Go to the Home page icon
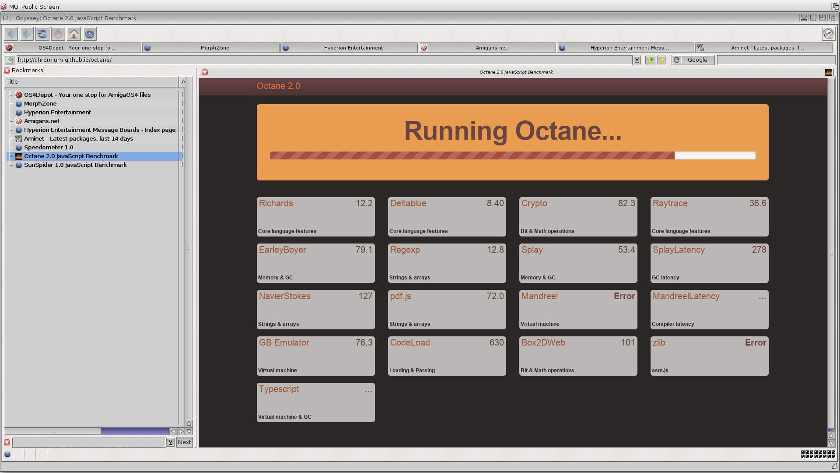Image resolution: width=840 pixels, height=473 pixels. (x=74, y=34)
